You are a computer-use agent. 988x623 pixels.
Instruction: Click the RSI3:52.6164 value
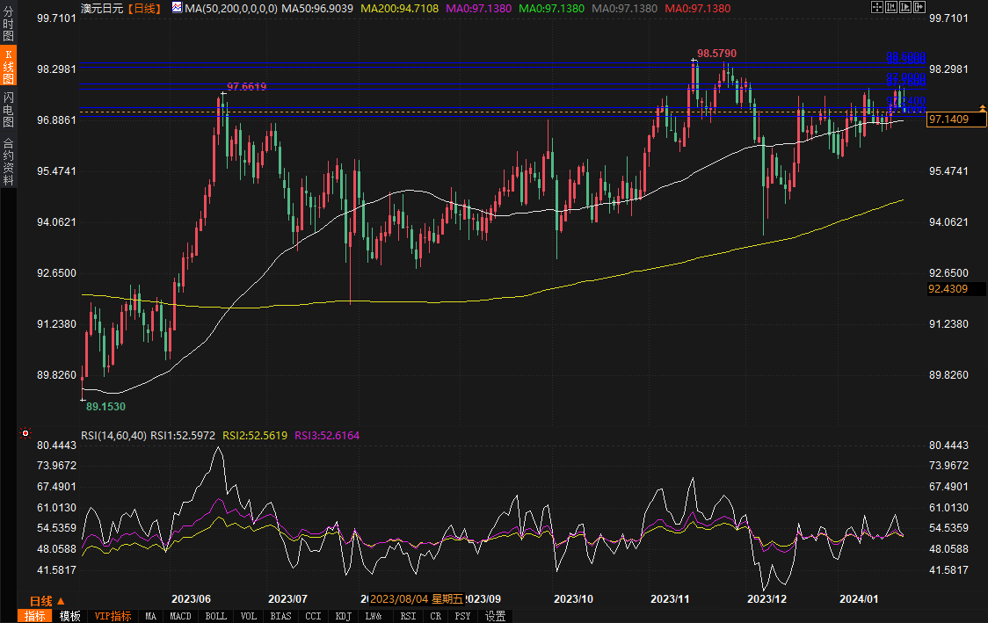[x=327, y=435]
